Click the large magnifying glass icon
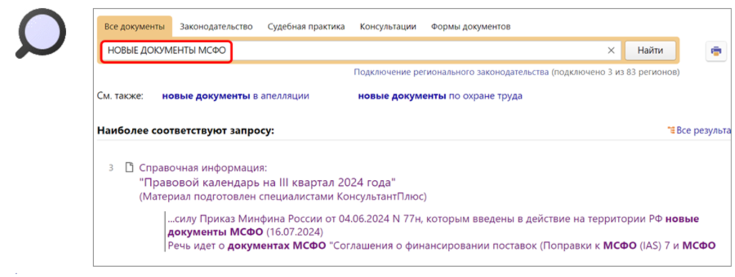 (40, 33)
